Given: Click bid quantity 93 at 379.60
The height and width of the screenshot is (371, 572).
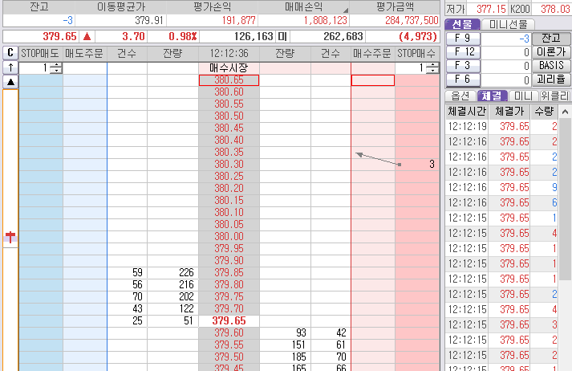Looking at the screenshot, I should [301, 332].
